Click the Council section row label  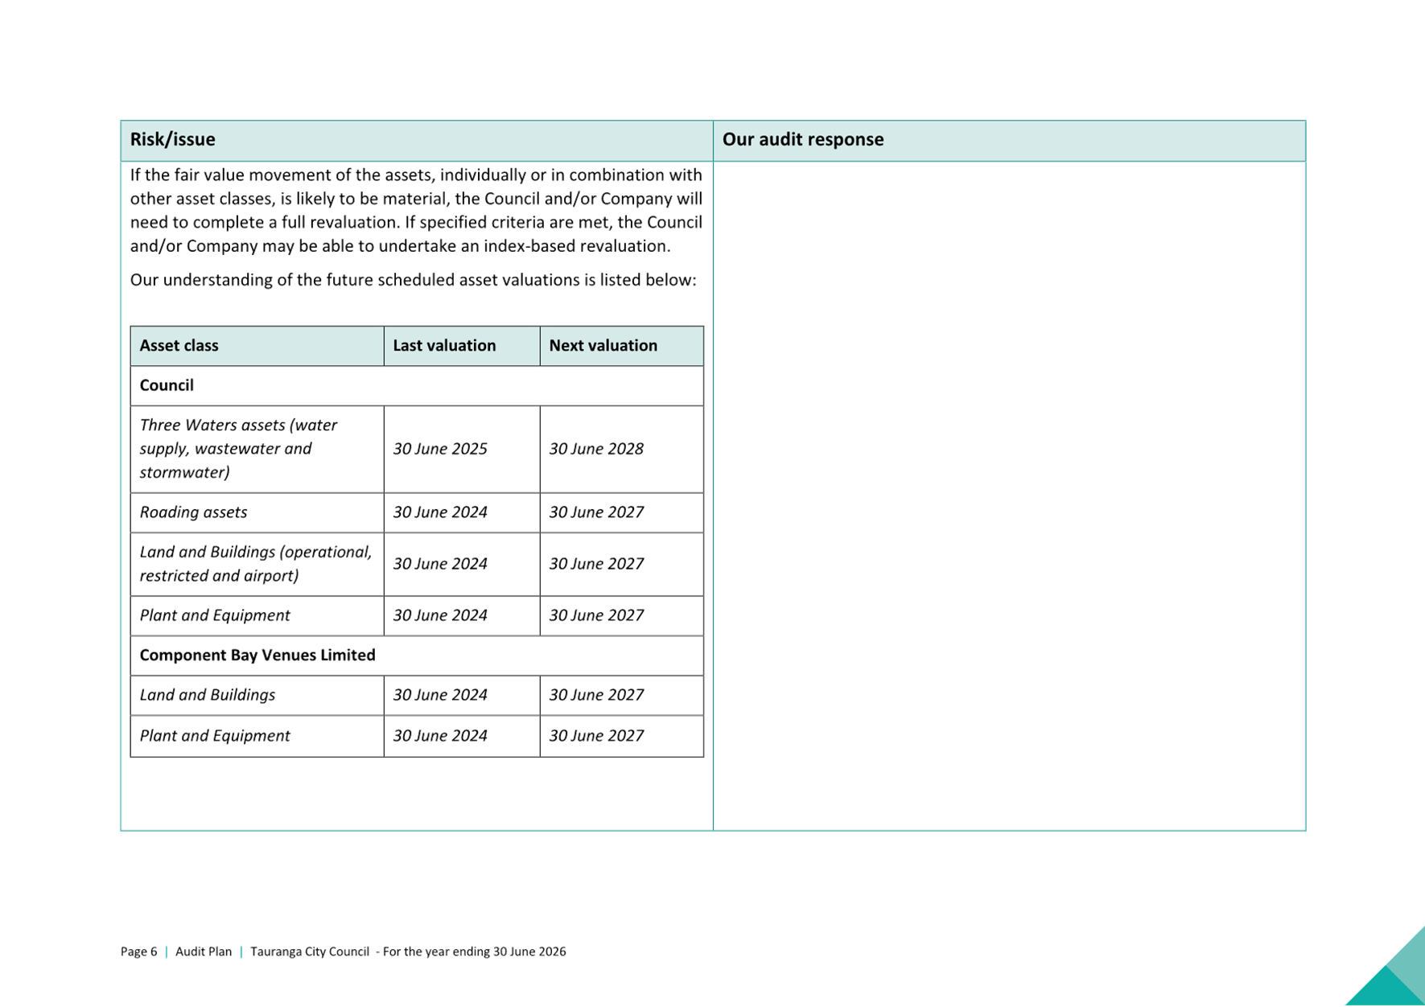[x=167, y=385]
